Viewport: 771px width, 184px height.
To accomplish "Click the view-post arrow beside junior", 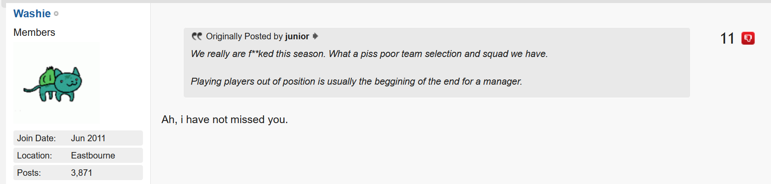I will [x=315, y=36].
